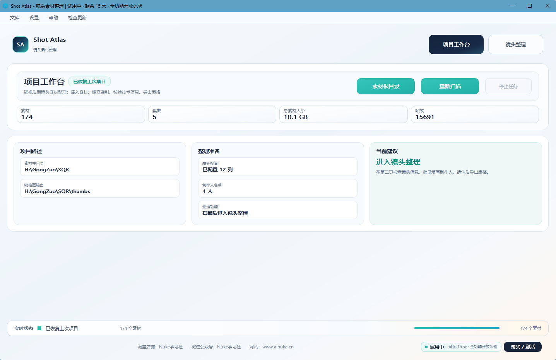This screenshot has width=556, height=360.
Task: Open the 设置 menu
Action: click(34, 18)
